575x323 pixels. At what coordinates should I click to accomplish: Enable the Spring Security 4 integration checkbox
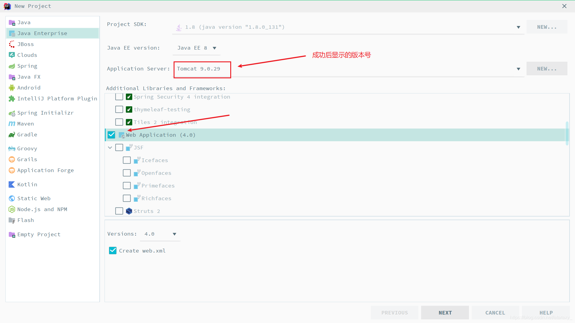tap(119, 97)
